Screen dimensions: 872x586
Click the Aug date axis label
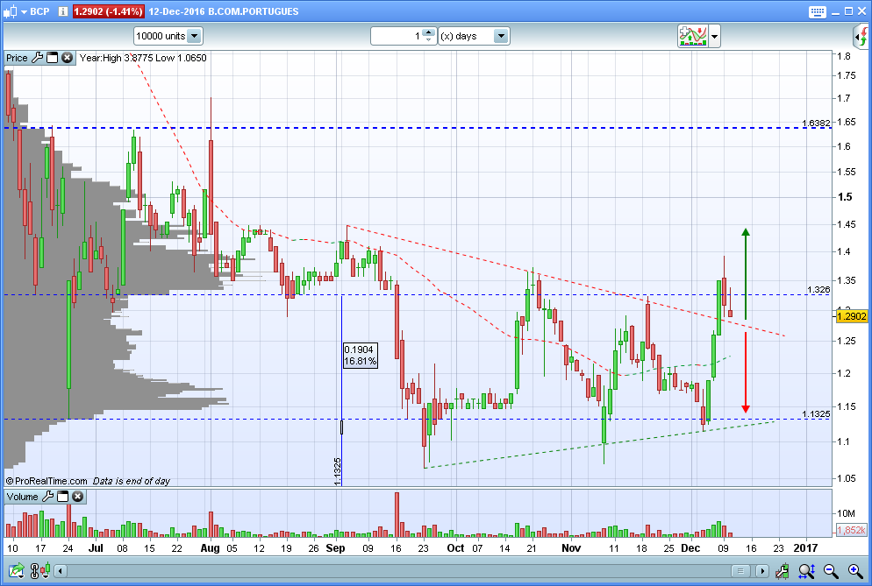211,548
